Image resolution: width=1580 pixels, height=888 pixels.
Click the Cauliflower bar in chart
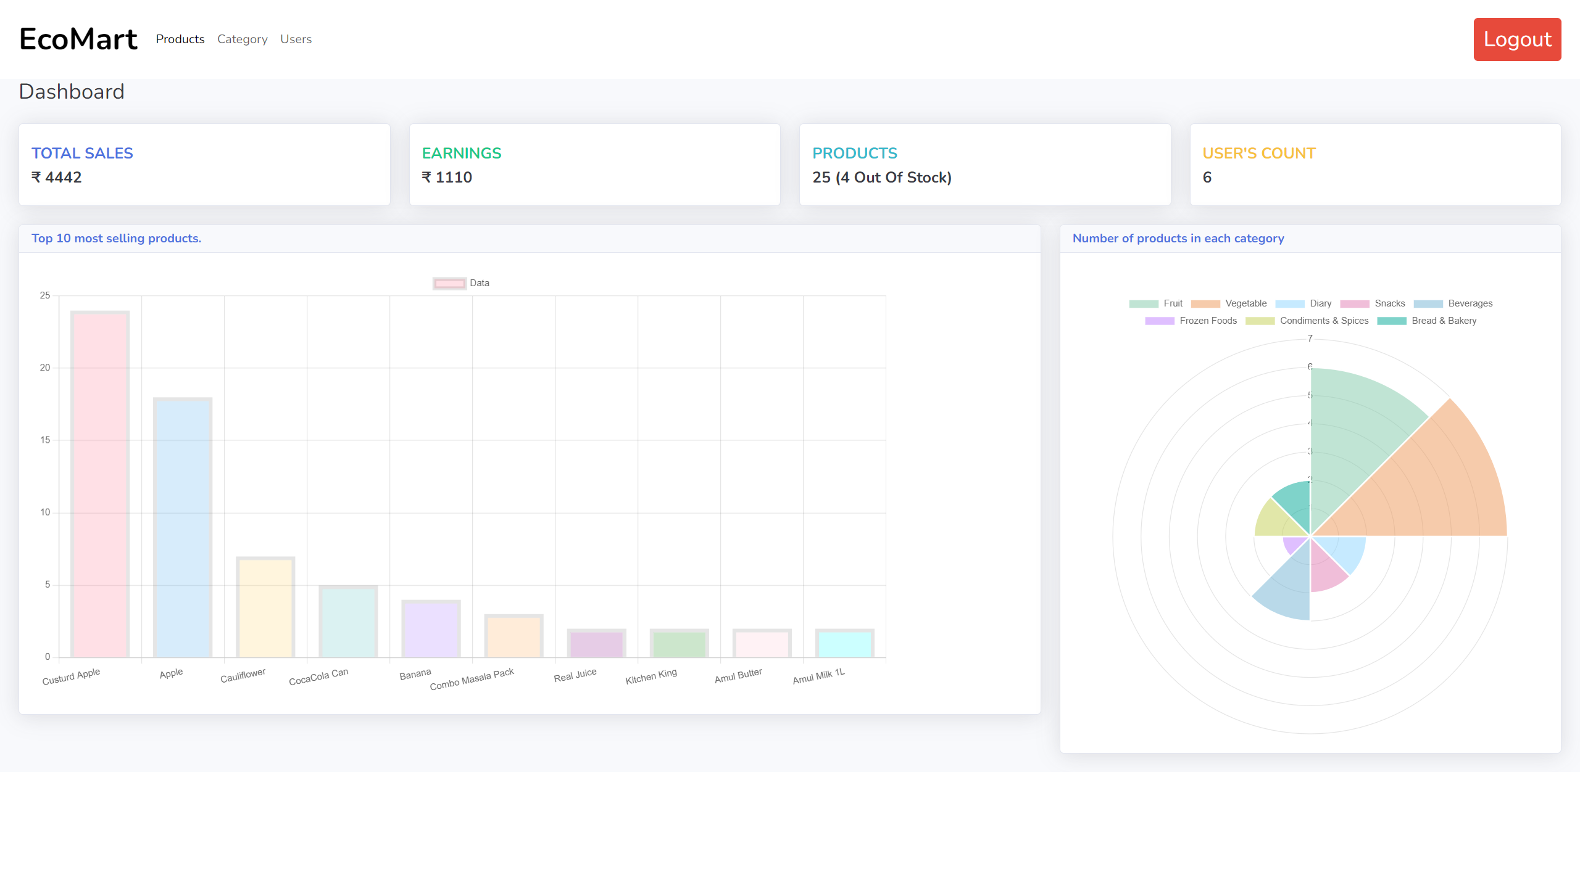pyautogui.click(x=265, y=607)
